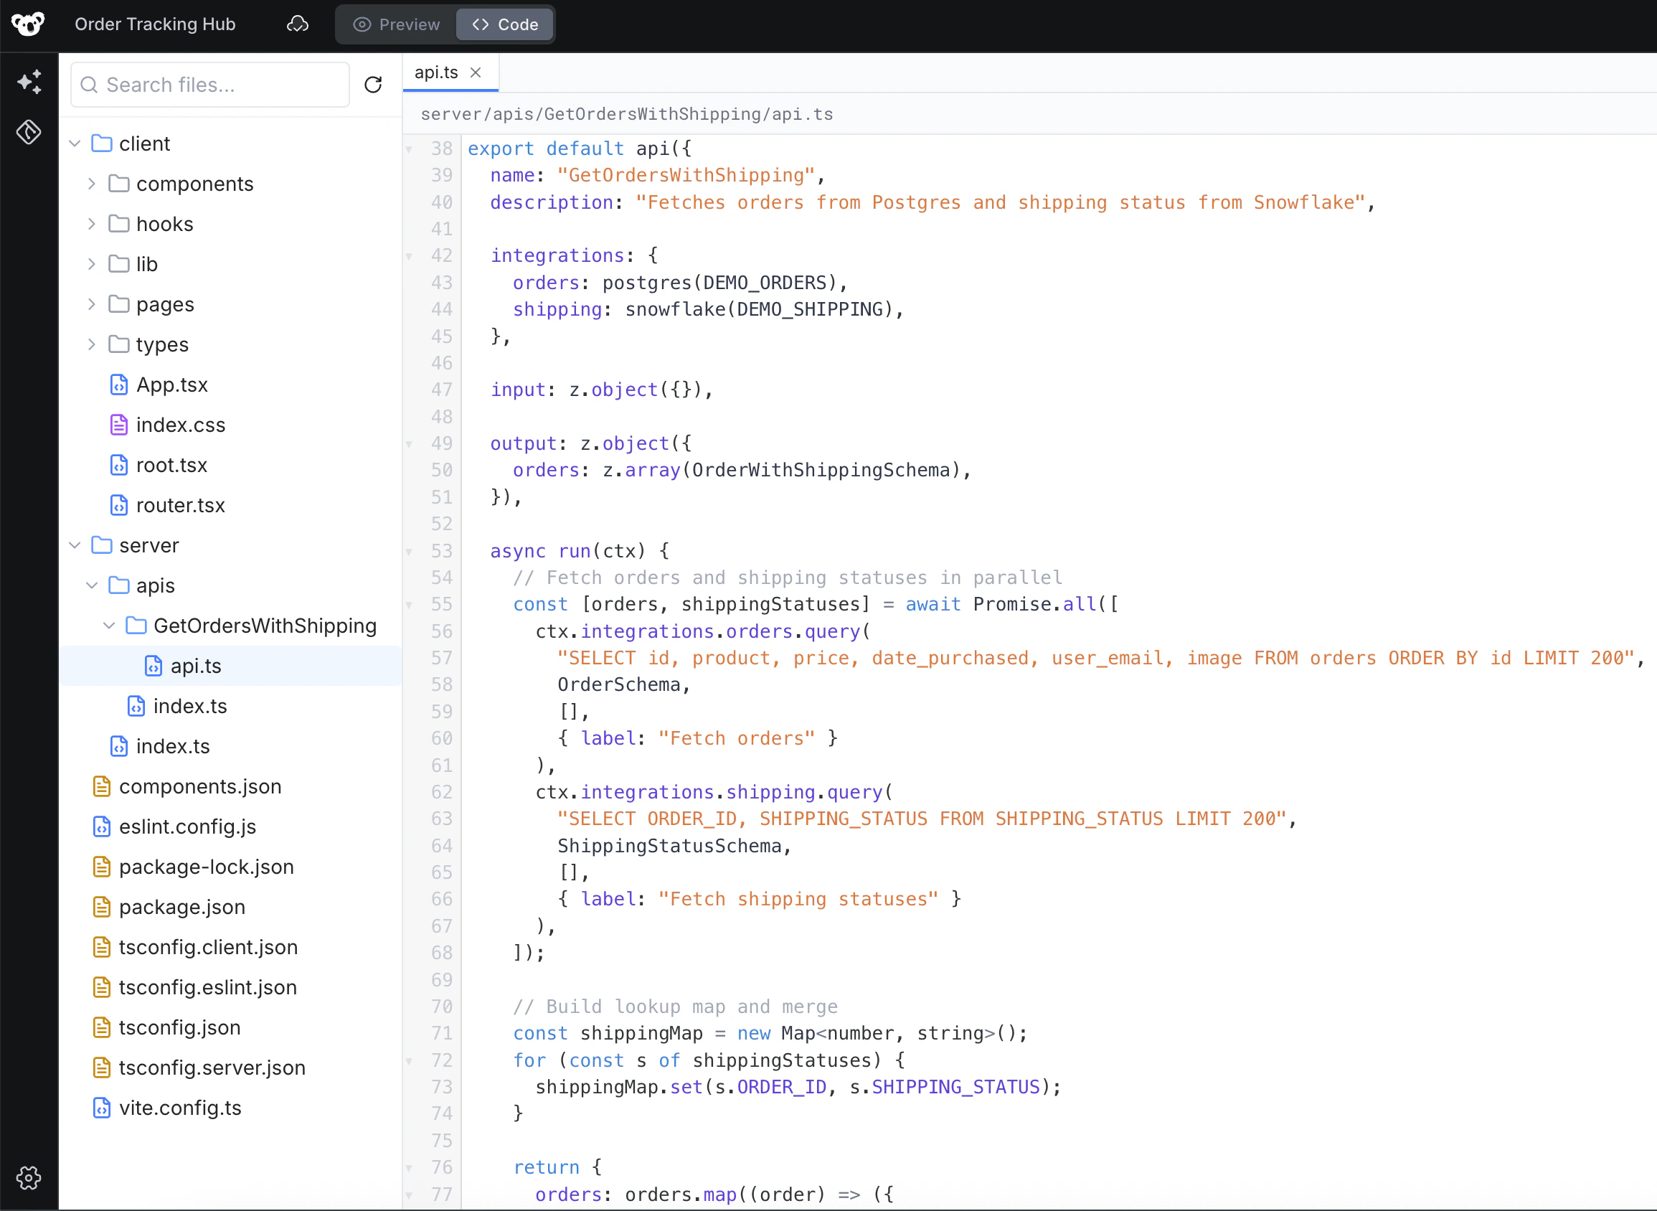Switch to Preview mode
The height and width of the screenshot is (1211, 1657).
point(396,24)
